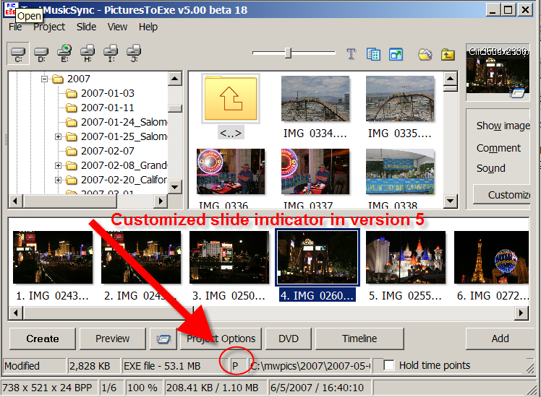This screenshot has height=397, width=541.
Task: Select IMG 0337 thumbnail in file list
Action: (x=315, y=172)
